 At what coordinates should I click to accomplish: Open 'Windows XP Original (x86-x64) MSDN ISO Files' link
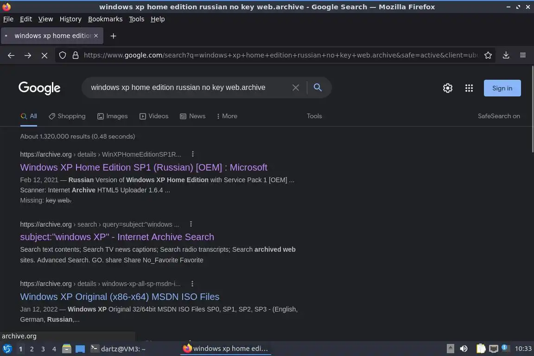[120, 297]
